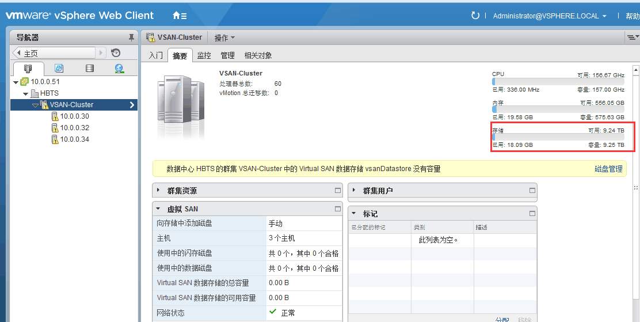Maximize the 虚拟 SAN panel
The height and width of the screenshot is (322, 640).
click(337, 209)
